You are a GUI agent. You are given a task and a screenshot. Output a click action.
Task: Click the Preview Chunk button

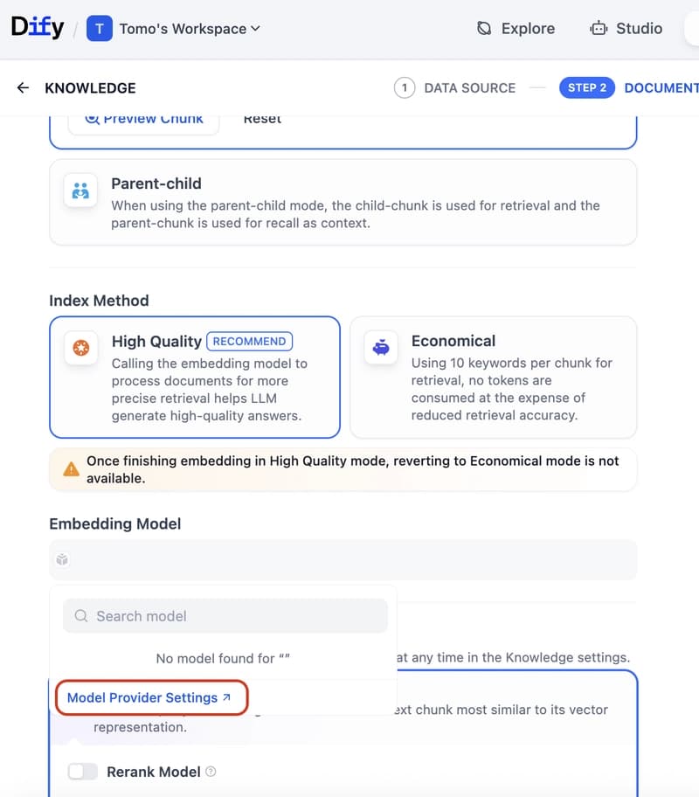tap(142, 119)
